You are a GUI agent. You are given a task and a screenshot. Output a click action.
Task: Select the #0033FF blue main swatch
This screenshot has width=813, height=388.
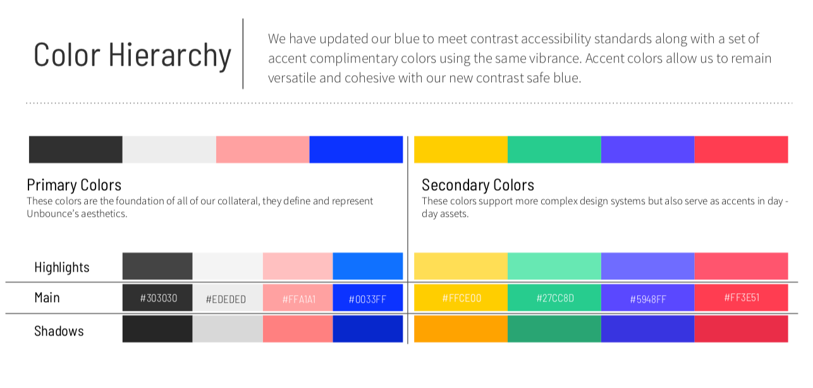[368, 298]
